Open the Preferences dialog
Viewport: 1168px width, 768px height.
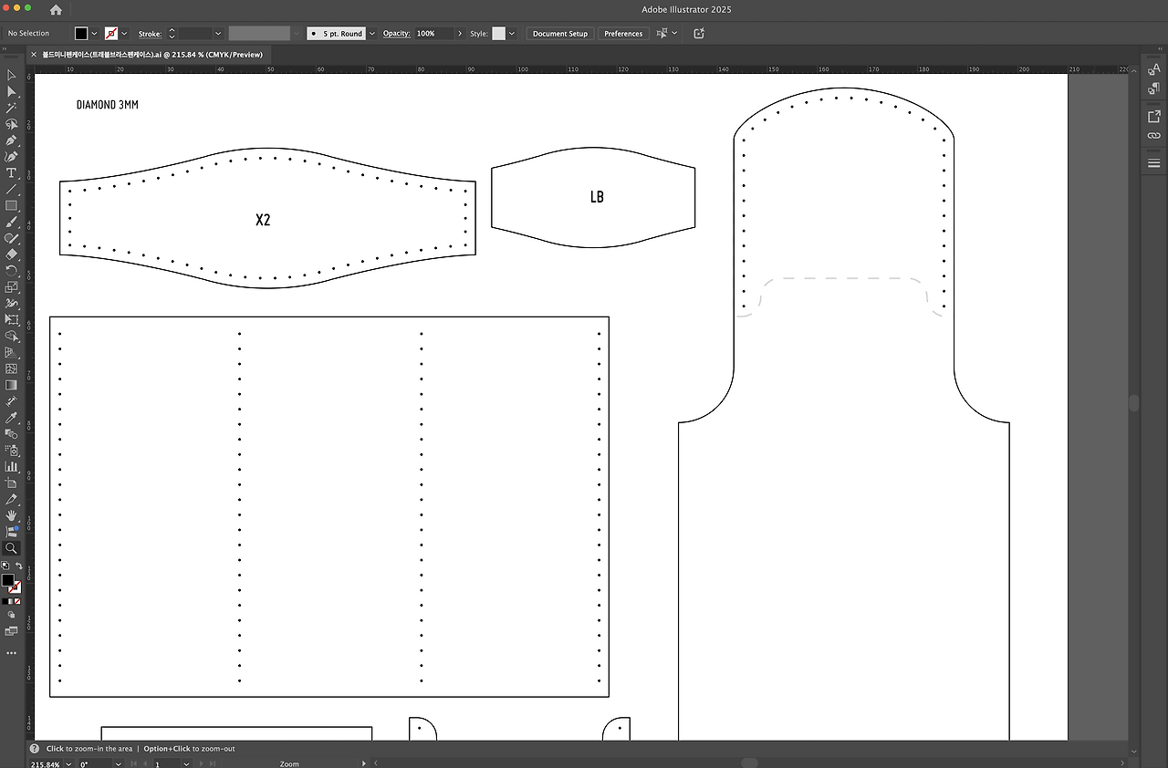tap(623, 34)
